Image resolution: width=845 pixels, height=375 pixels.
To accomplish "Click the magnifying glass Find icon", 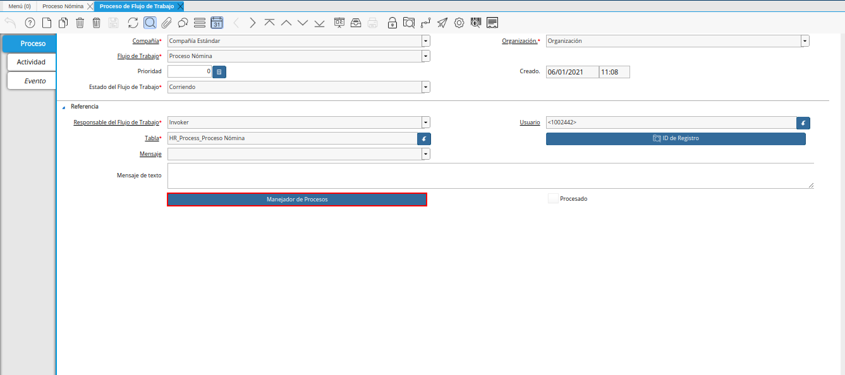I will click(x=150, y=23).
